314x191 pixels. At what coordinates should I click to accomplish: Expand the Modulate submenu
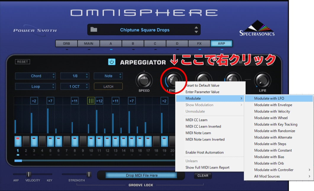210,98
